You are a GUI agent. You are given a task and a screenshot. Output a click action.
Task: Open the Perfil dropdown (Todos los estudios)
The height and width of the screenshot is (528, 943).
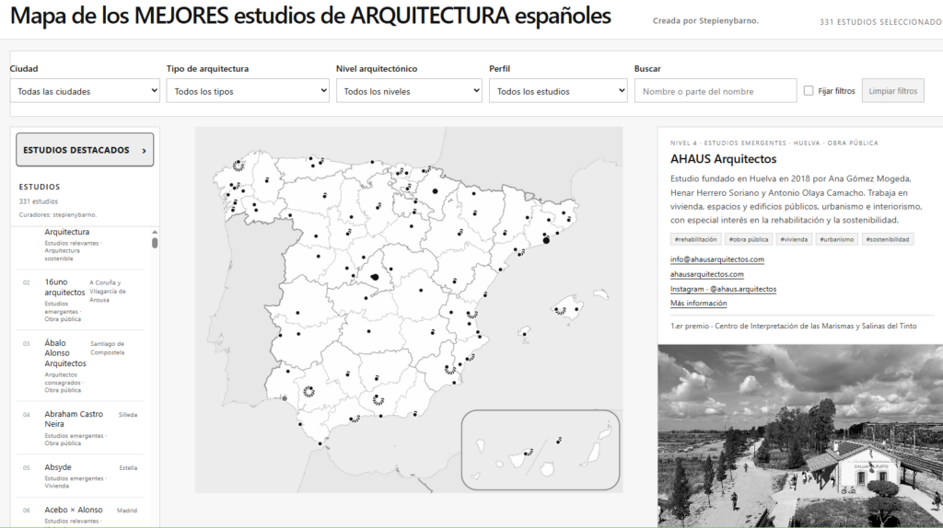click(558, 91)
